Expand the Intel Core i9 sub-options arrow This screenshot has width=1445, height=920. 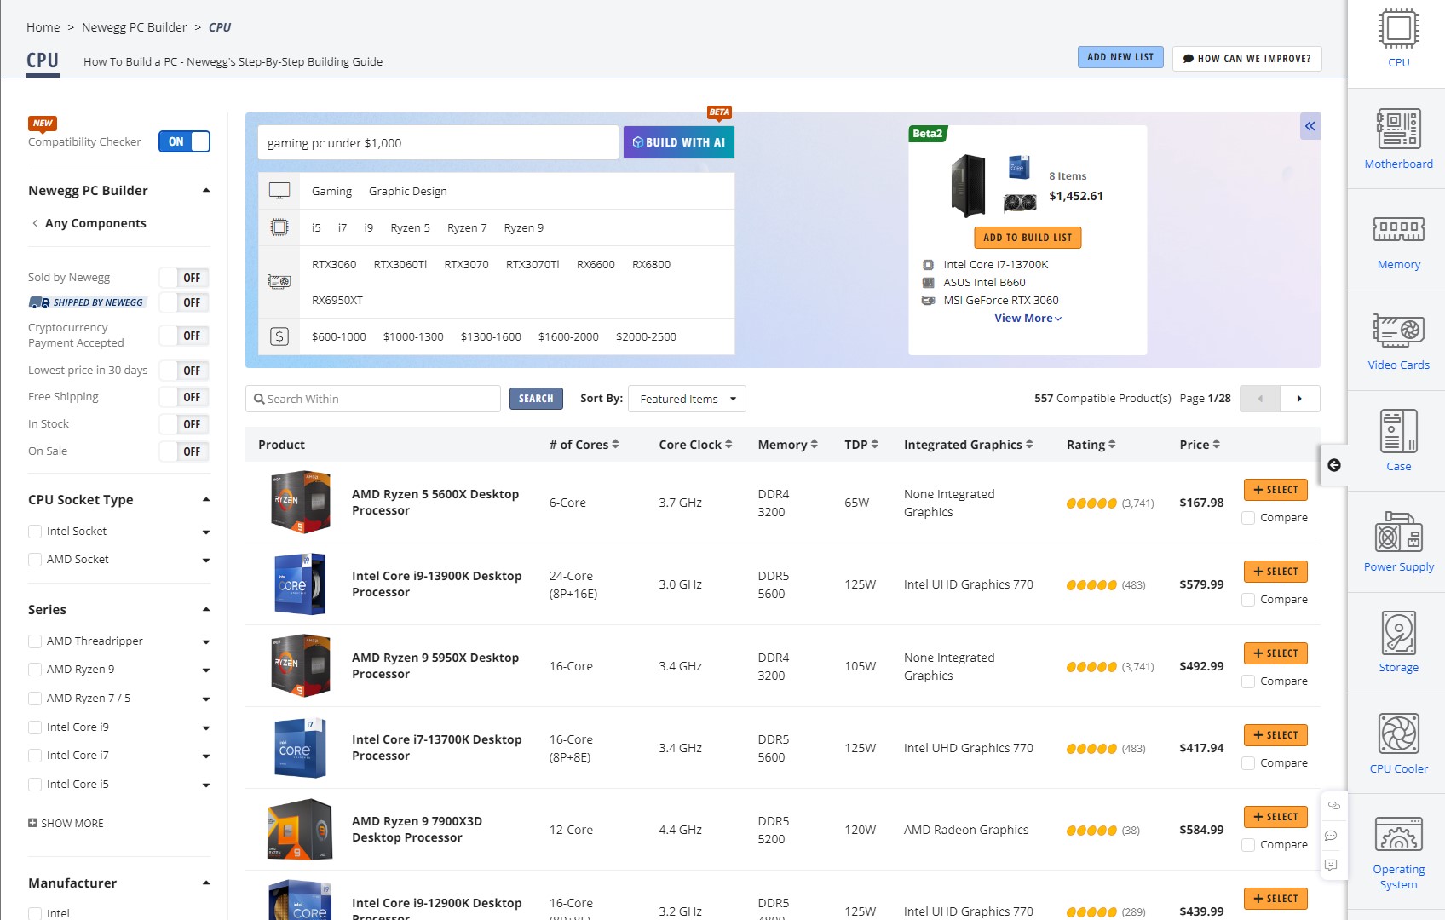coord(206,728)
